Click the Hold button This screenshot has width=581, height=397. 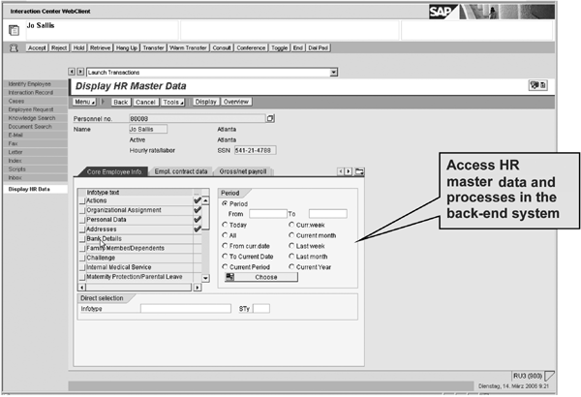click(78, 47)
